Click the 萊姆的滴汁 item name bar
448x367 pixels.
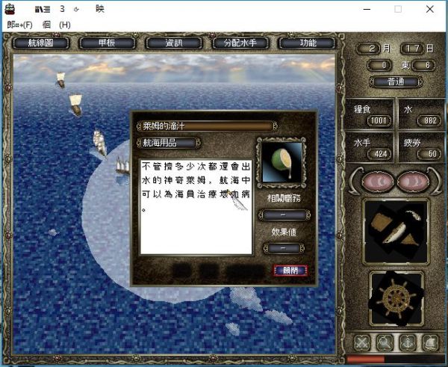(x=207, y=126)
